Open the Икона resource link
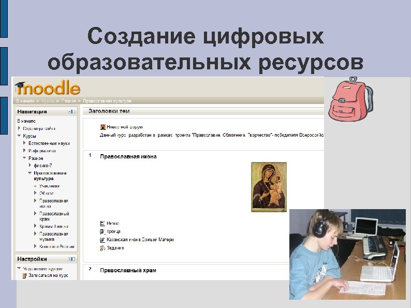 click(113, 223)
